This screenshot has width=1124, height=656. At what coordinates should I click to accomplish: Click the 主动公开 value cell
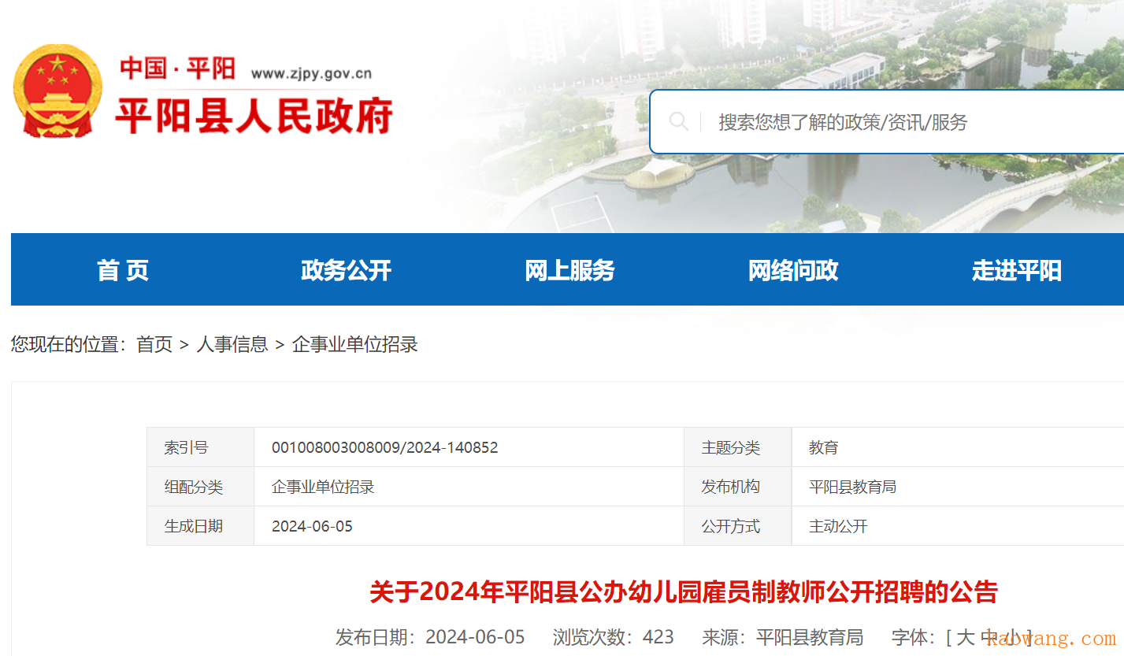click(x=958, y=526)
